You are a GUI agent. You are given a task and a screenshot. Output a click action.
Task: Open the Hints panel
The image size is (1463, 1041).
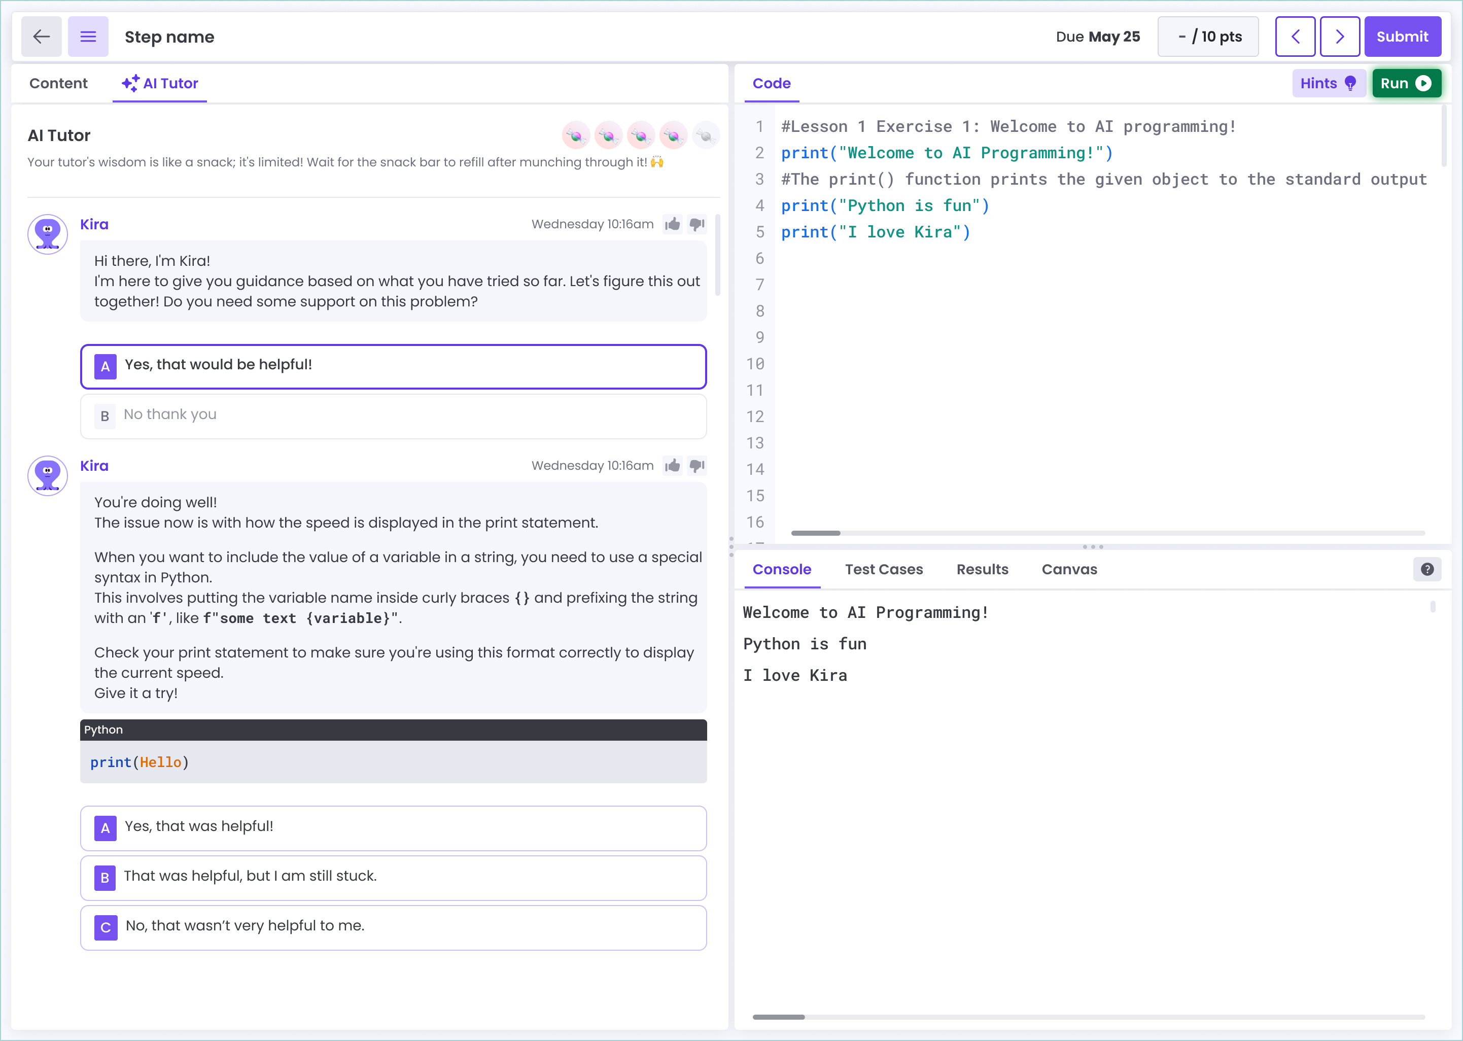[1328, 83]
